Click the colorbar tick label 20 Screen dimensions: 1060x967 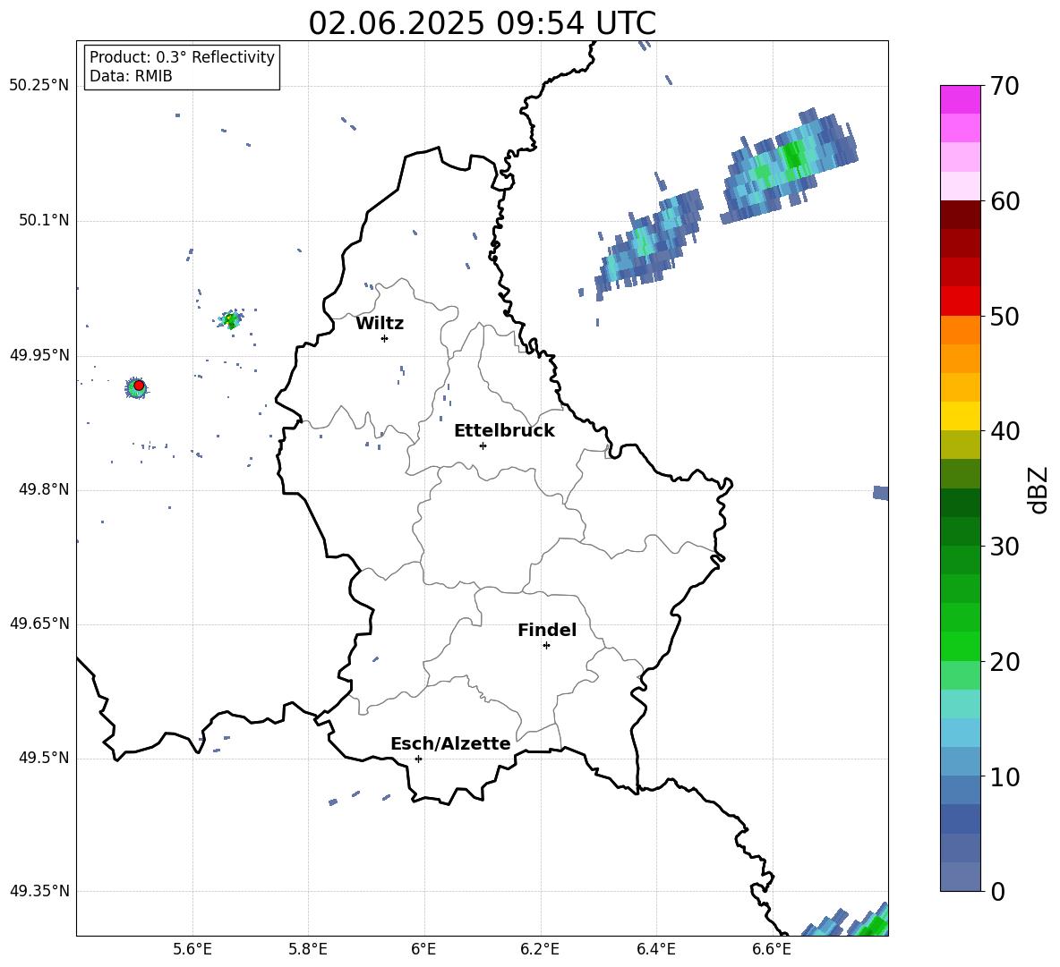coord(1004,662)
